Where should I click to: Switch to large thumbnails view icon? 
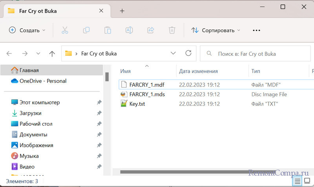(x=307, y=181)
